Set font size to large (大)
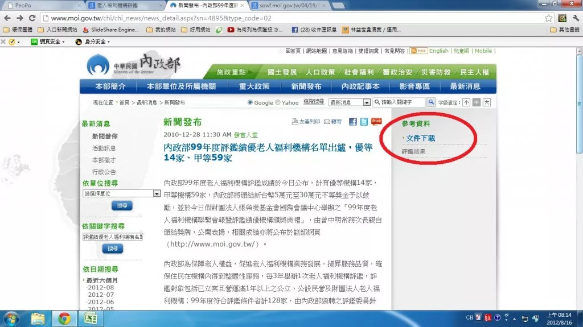Image resolution: width=583 pixels, height=327 pixels. tap(486, 102)
